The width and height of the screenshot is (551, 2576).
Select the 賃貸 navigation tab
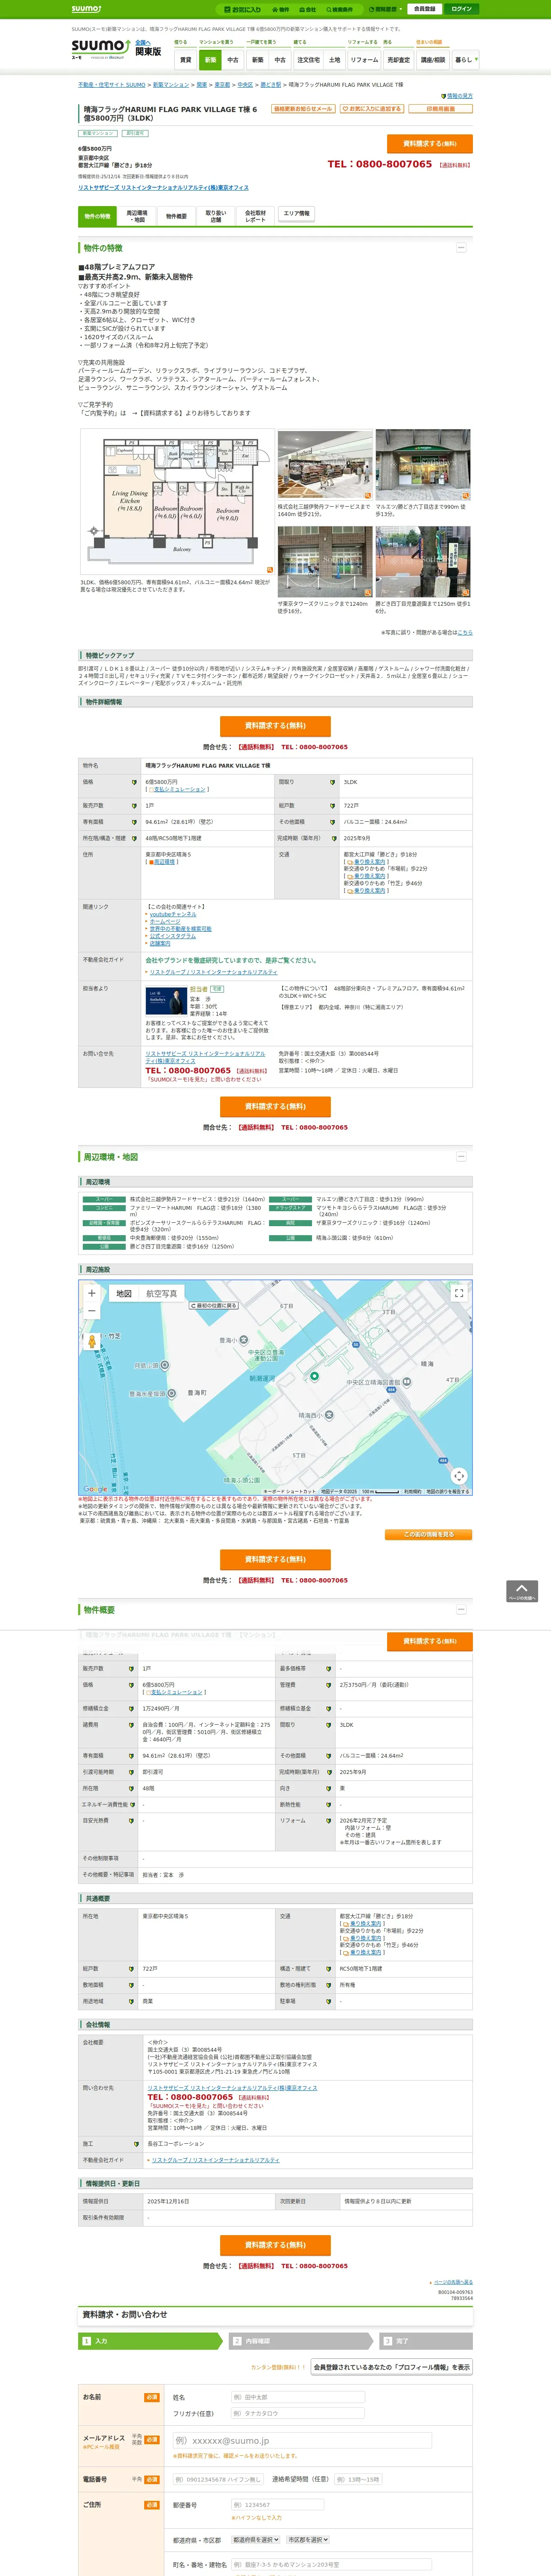185,60
